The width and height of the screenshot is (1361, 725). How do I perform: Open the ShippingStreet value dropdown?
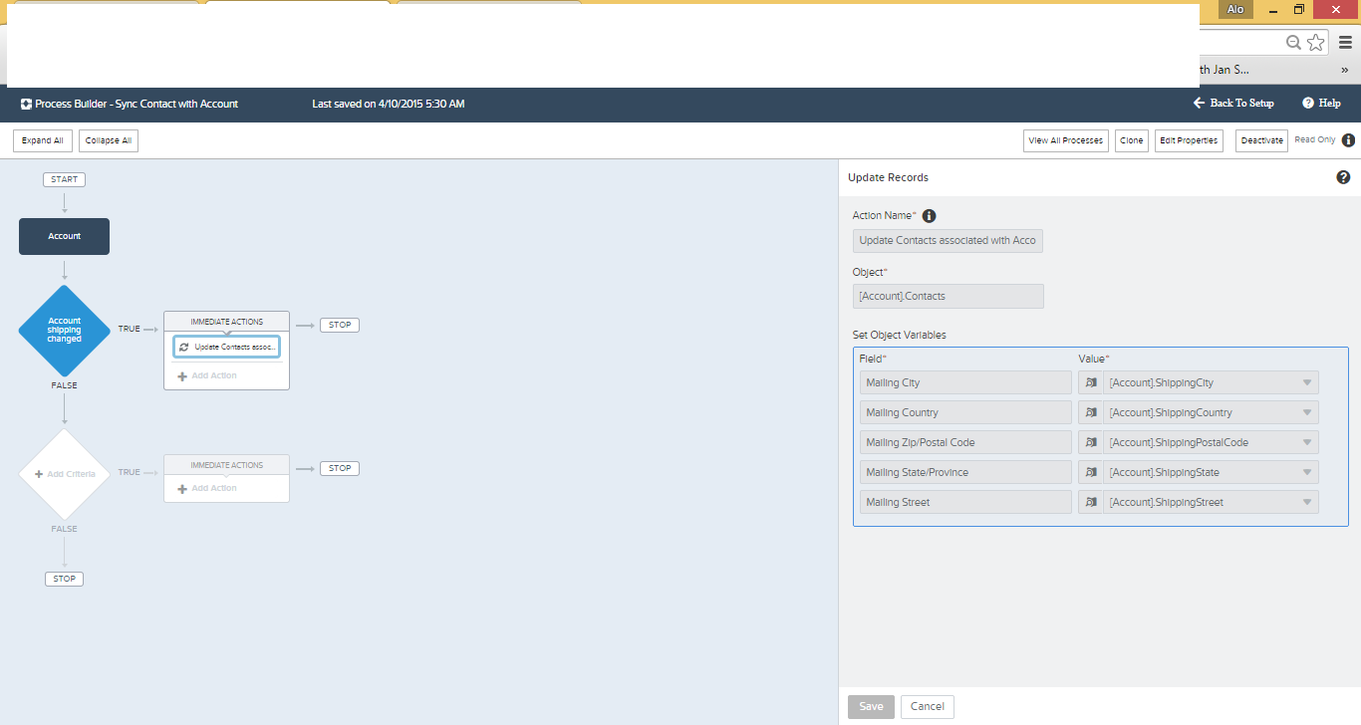click(x=1307, y=503)
